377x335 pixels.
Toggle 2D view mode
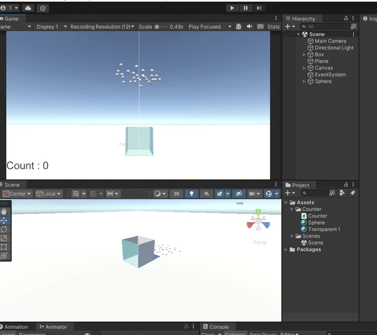176,194
